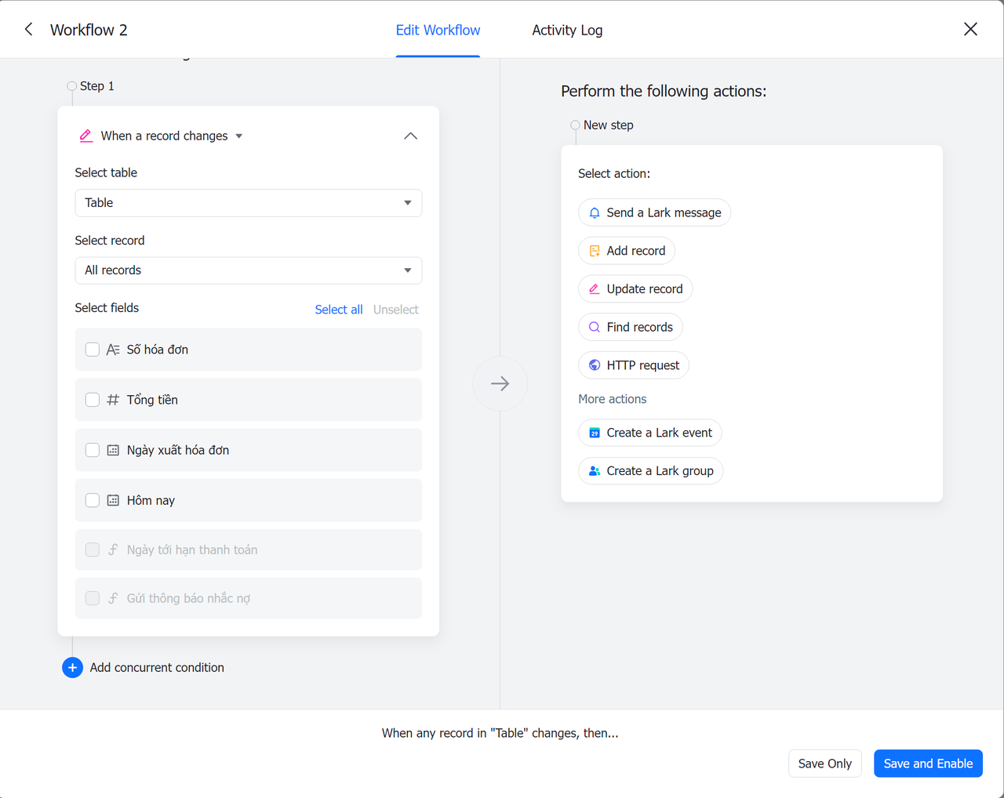Click the Perform the following actions heading

click(x=664, y=91)
